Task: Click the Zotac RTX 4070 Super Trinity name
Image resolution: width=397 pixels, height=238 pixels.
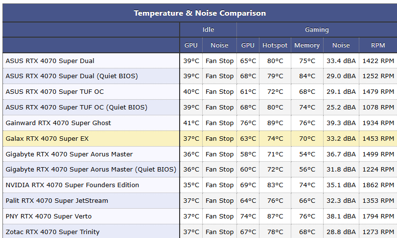Action: click(x=52, y=232)
